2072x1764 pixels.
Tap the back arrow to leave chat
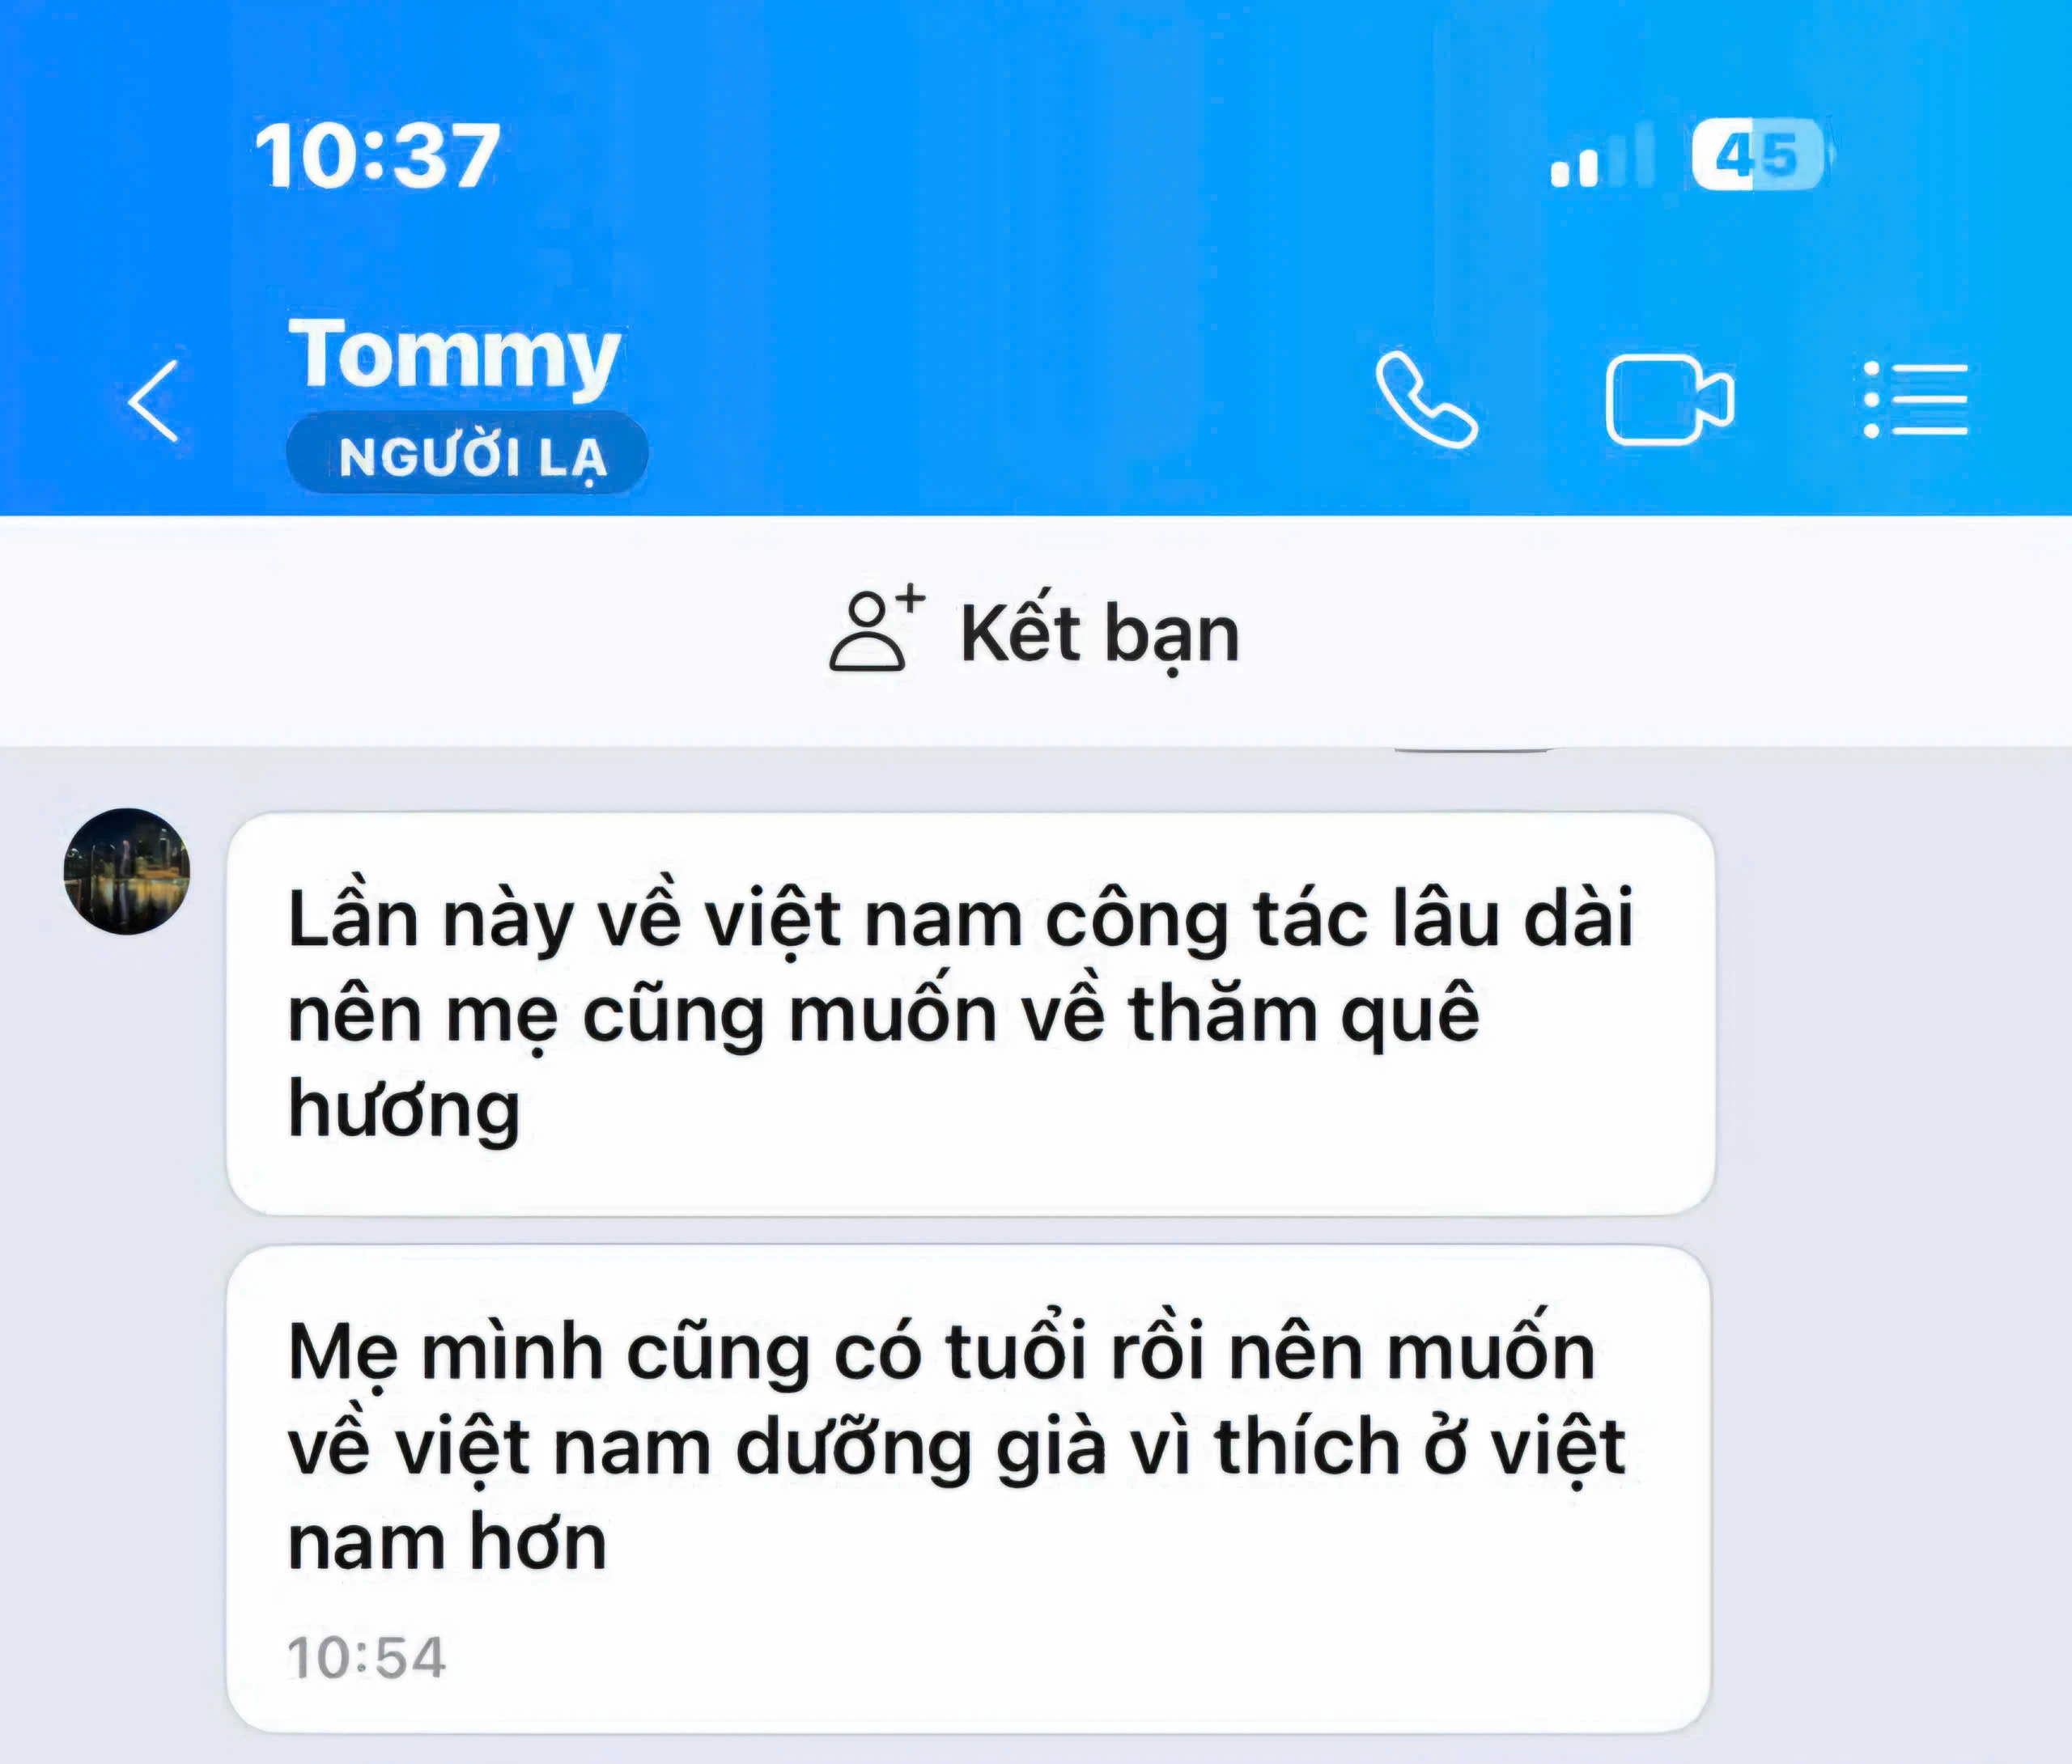(x=154, y=401)
